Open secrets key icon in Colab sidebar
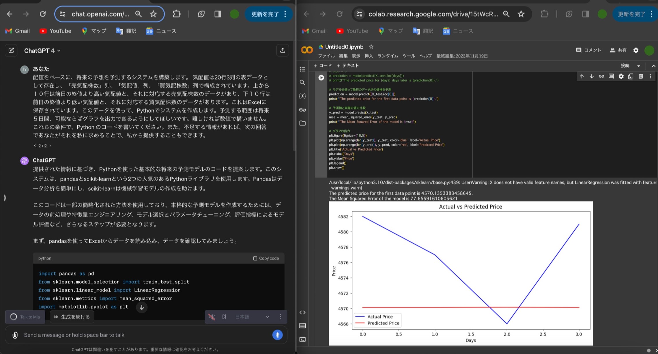 pos(302,110)
